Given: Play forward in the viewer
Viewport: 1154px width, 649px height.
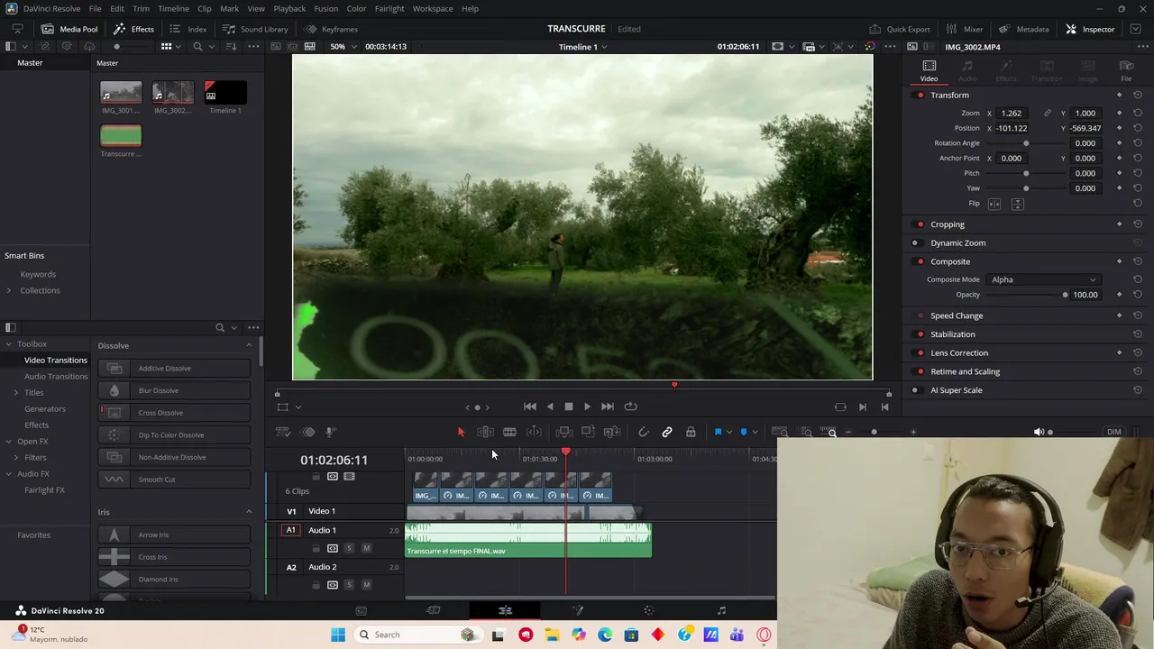Looking at the screenshot, I should [588, 407].
